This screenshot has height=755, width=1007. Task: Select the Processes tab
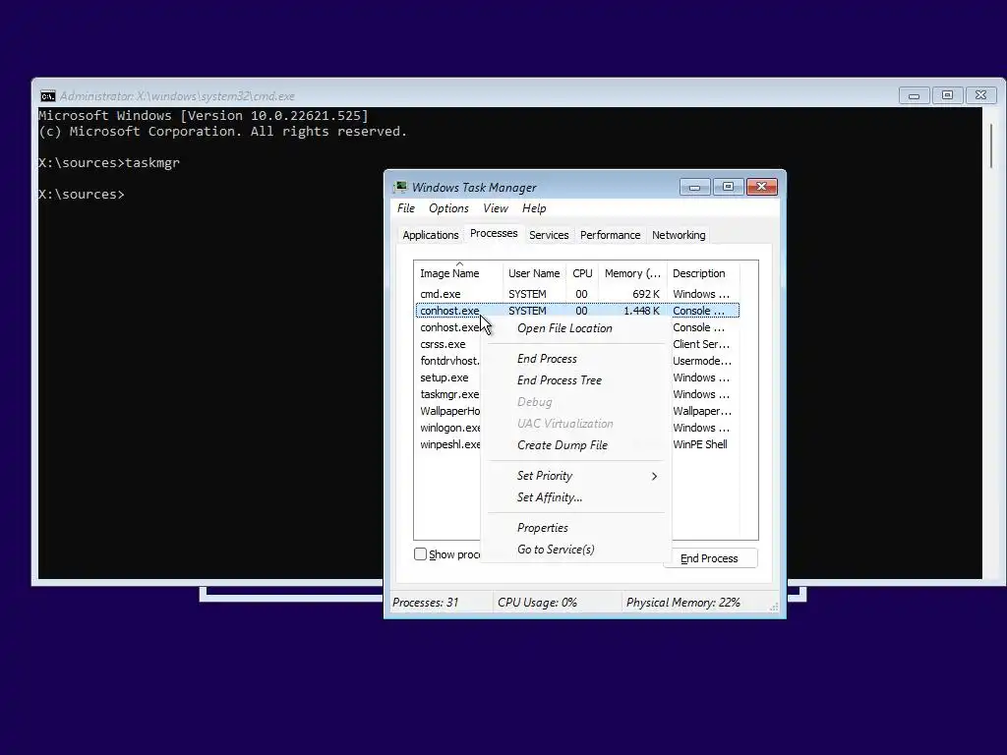(494, 234)
